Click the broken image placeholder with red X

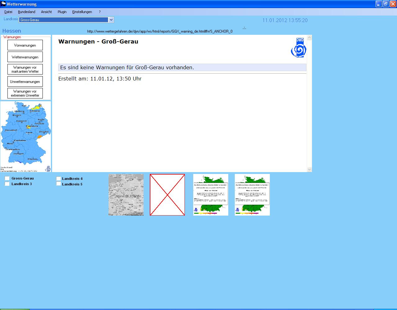[167, 195]
